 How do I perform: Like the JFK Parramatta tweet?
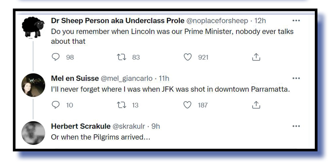pos(187,105)
